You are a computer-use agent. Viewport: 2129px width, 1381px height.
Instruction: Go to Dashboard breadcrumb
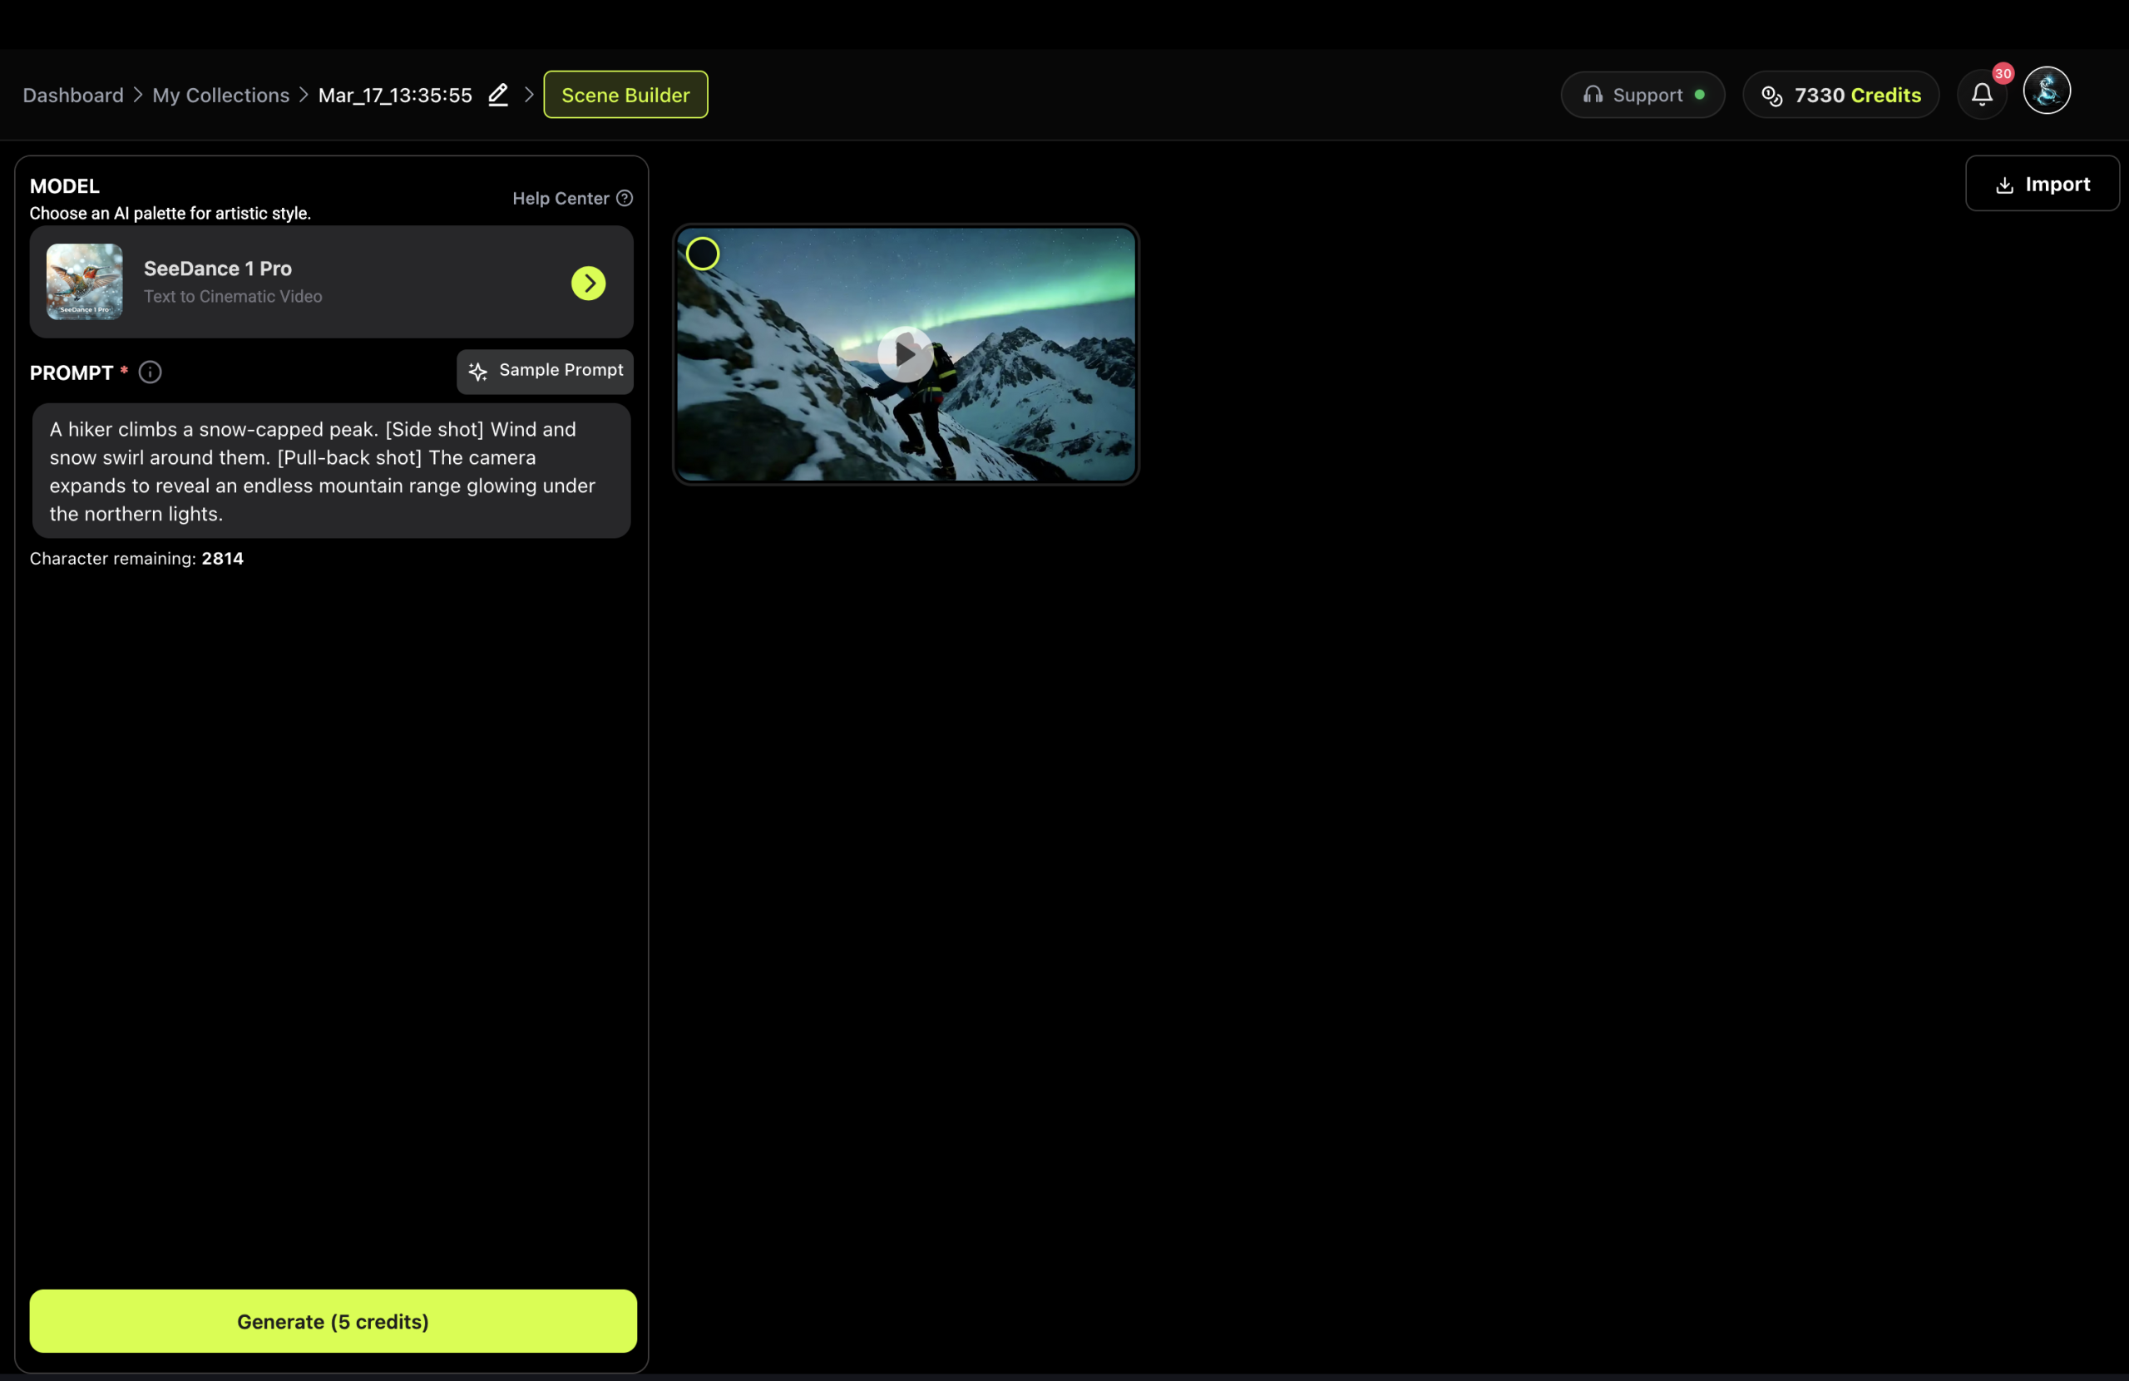(73, 95)
